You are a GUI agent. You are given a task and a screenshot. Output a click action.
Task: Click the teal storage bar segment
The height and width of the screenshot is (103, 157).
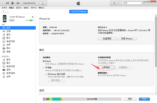tap(57, 99)
